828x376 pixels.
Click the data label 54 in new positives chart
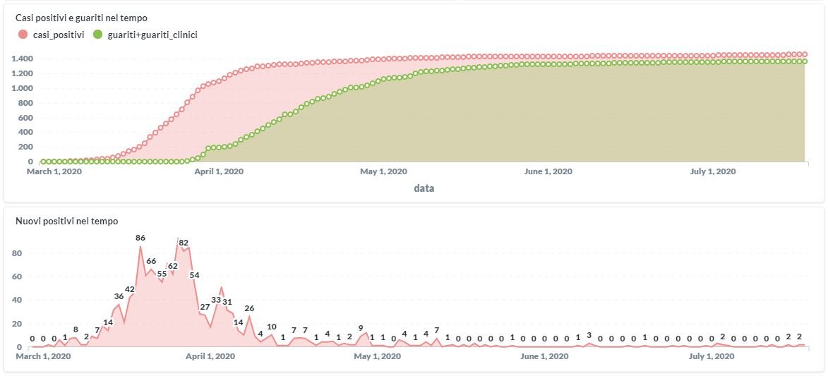tap(195, 274)
